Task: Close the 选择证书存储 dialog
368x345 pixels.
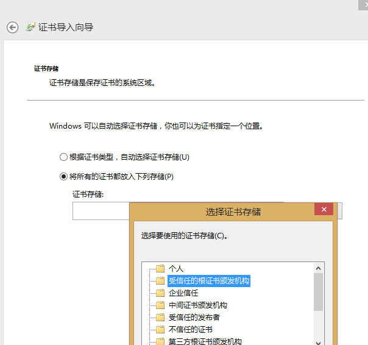Action: click(324, 209)
